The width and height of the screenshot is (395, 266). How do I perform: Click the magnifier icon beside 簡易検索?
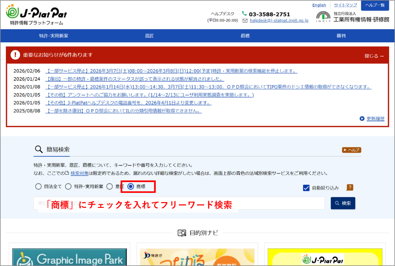click(39, 149)
